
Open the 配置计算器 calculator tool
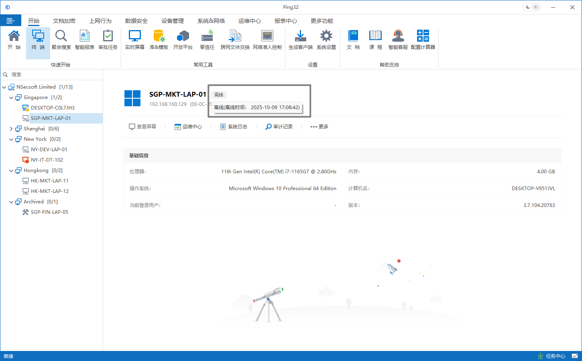pyautogui.click(x=423, y=40)
